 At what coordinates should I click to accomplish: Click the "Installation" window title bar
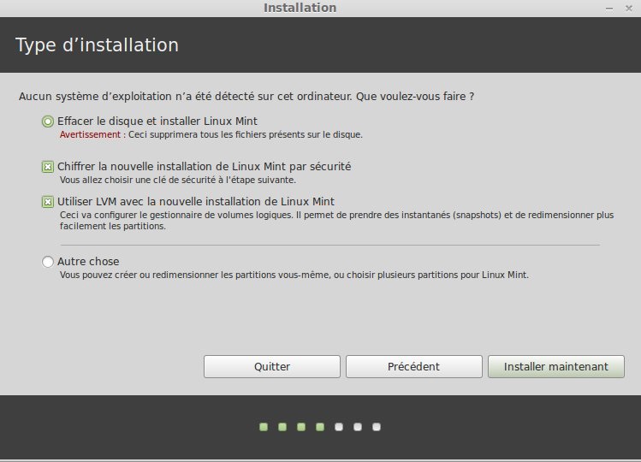point(300,8)
